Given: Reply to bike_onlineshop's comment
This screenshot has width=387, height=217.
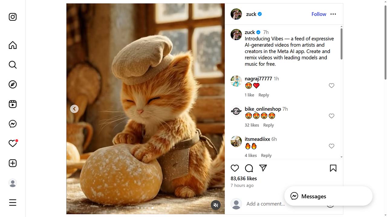Looking at the screenshot, I should pyautogui.click(x=268, y=125).
